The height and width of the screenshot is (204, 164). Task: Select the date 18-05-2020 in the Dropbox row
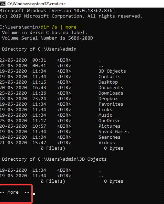point(13,99)
